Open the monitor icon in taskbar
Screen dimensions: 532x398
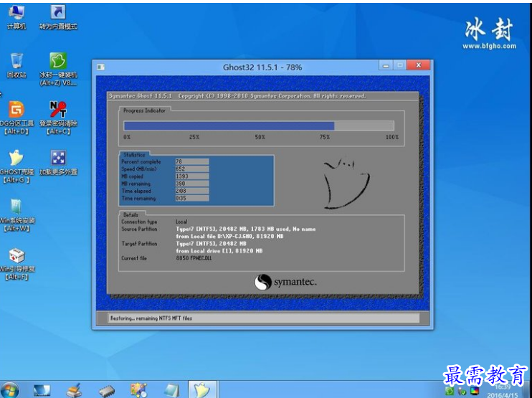42,390
